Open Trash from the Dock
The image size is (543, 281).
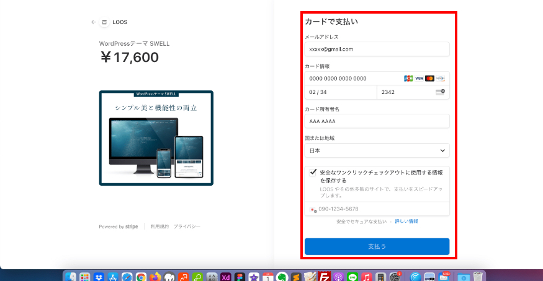pos(478,277)
